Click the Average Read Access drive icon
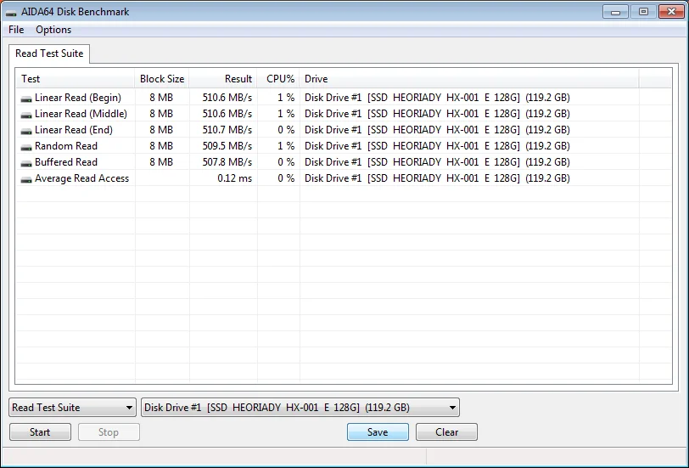This screenshot has width=689, height=468. [x=26, y=179]
